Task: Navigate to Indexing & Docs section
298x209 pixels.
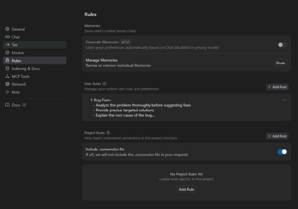Action: (7, 68)
